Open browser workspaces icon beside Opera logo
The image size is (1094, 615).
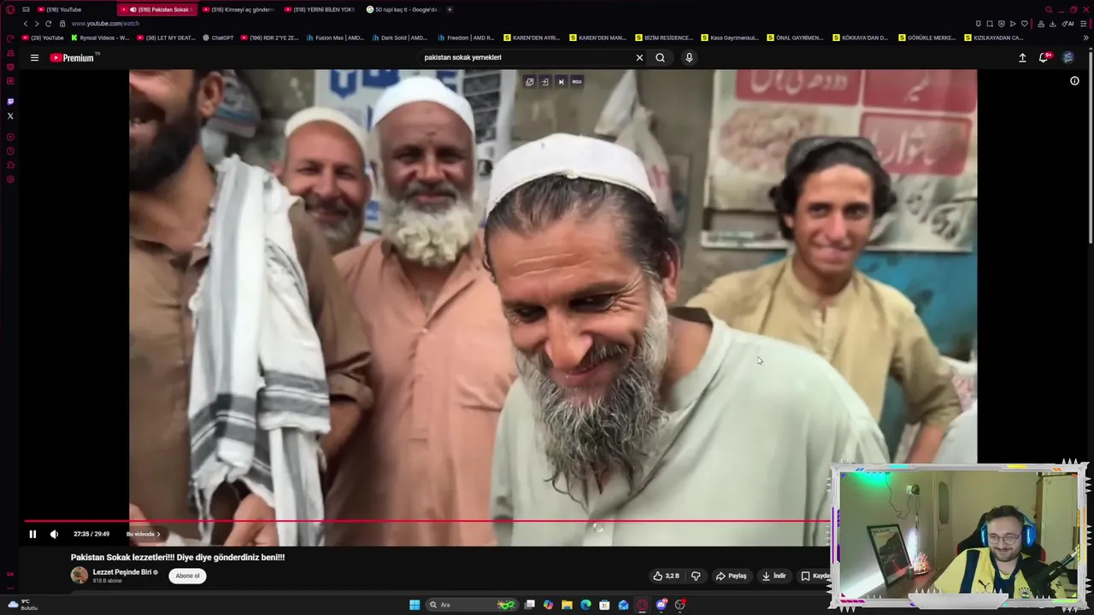[x=26, y=9]
